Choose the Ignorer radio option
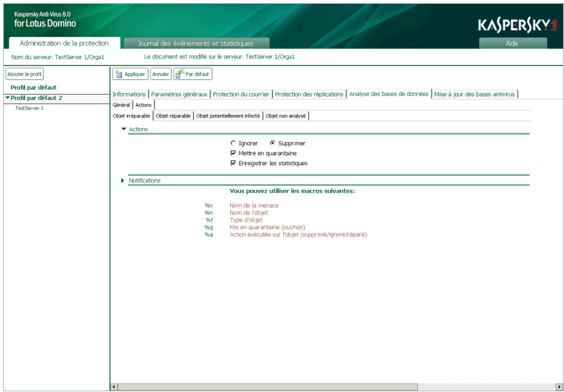This screenshot has height=392, width=564. 233,143
